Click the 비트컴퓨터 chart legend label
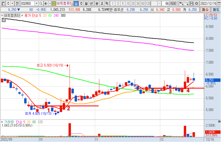 (12, 15)
